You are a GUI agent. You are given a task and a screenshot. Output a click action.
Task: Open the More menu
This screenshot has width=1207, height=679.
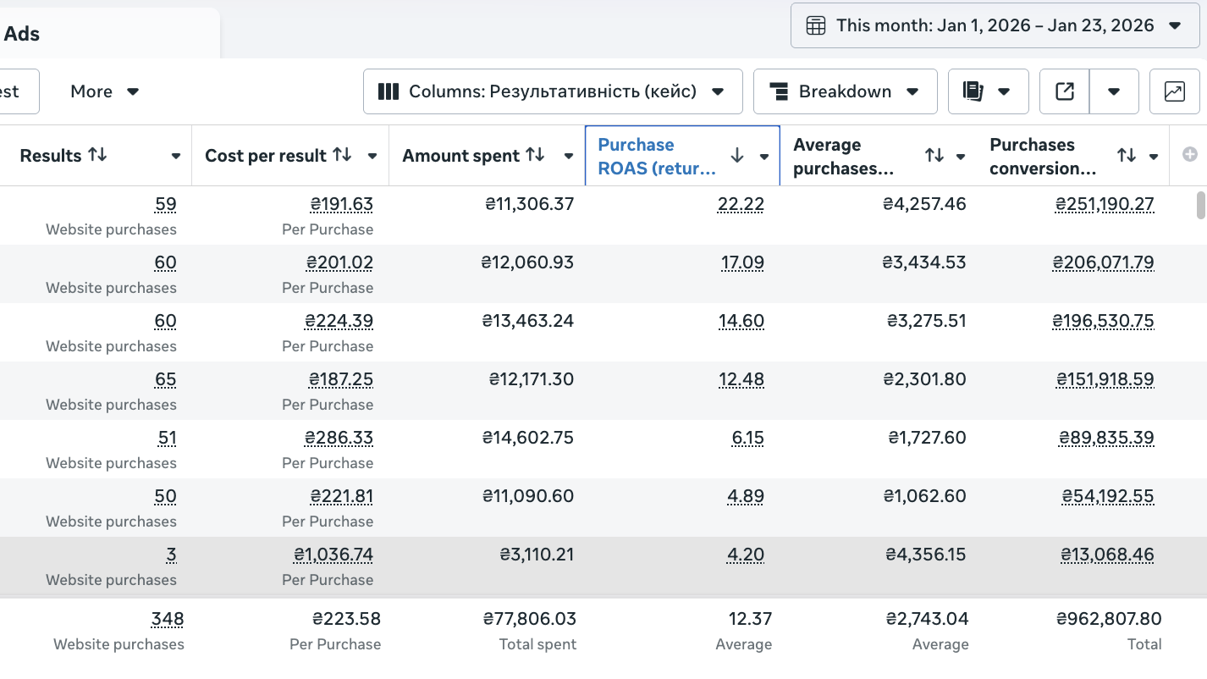point(104,91)
